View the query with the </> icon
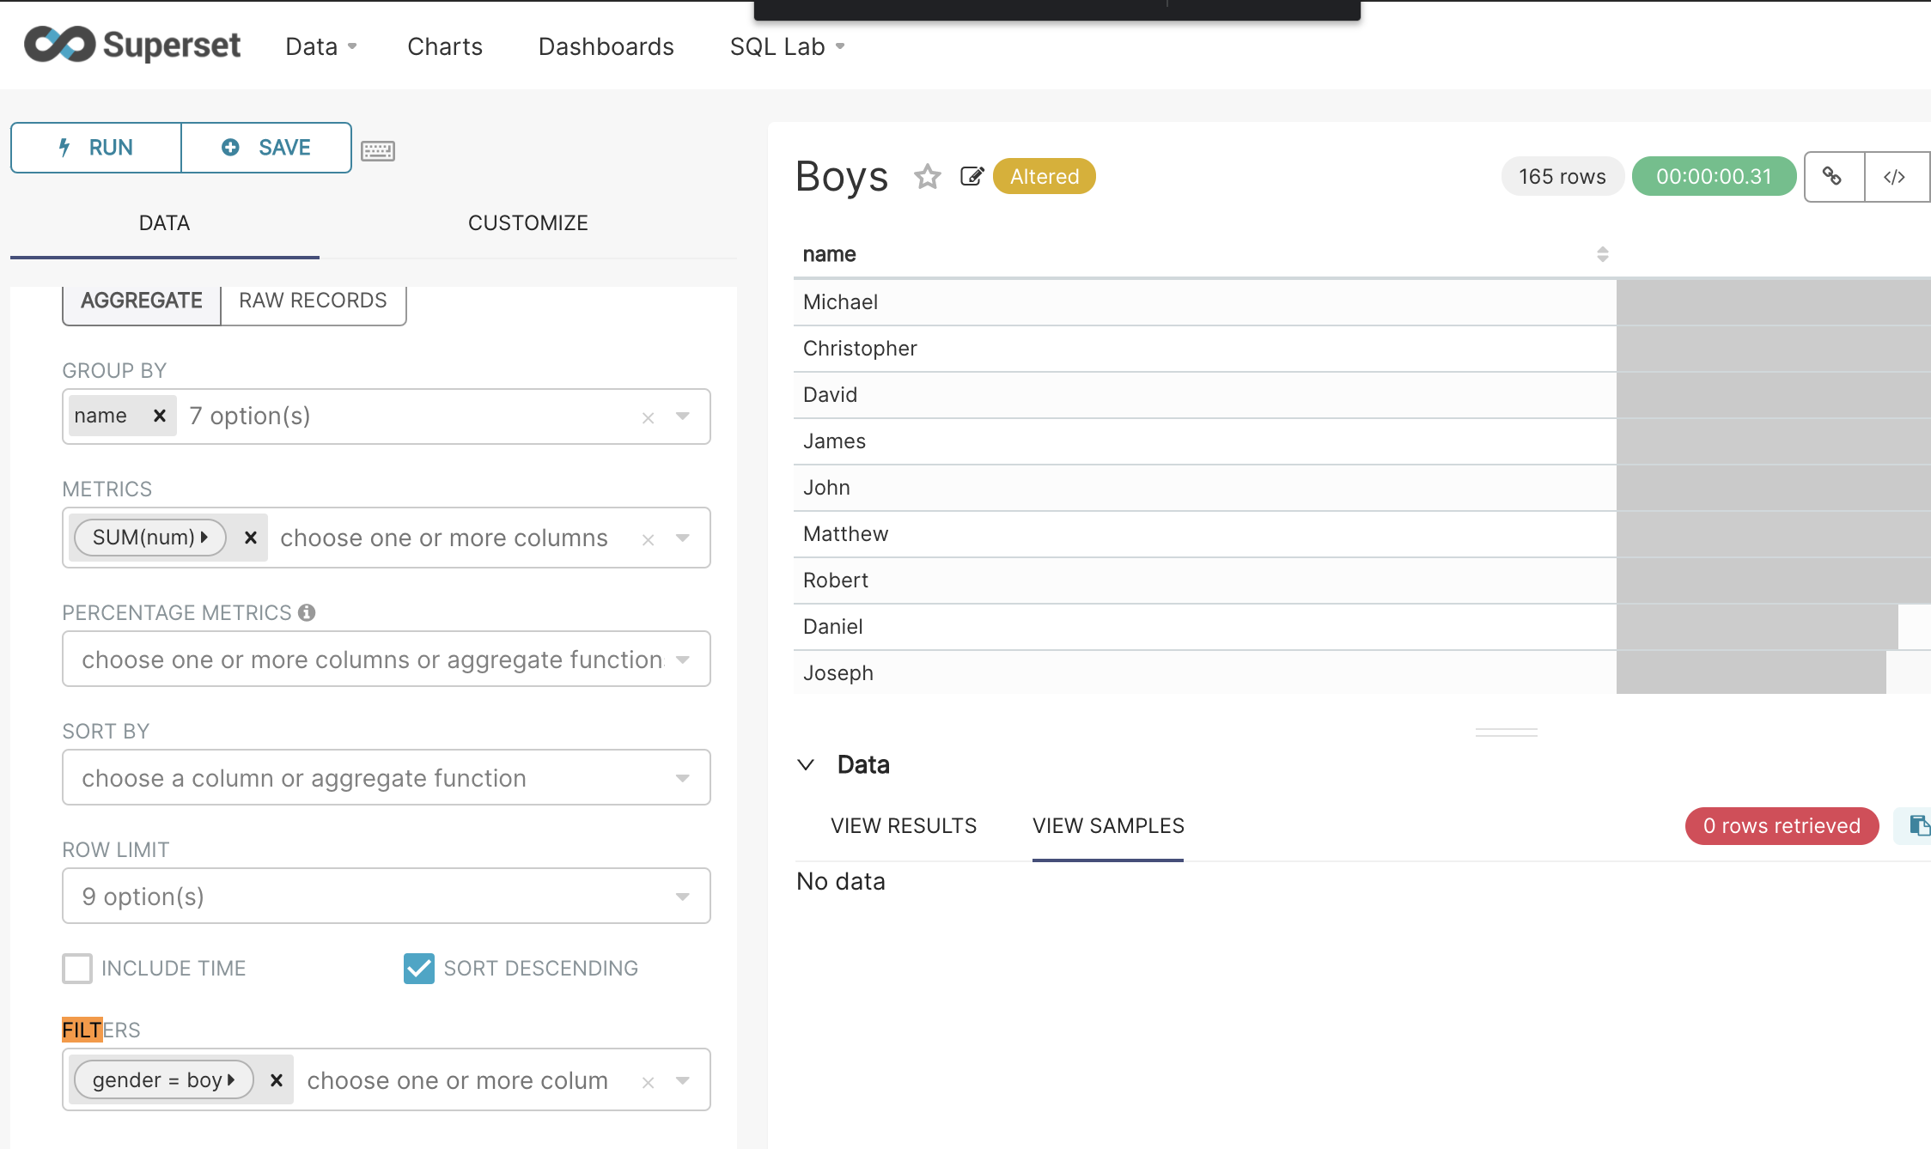1931x1149 pixels. point(1896,176)
